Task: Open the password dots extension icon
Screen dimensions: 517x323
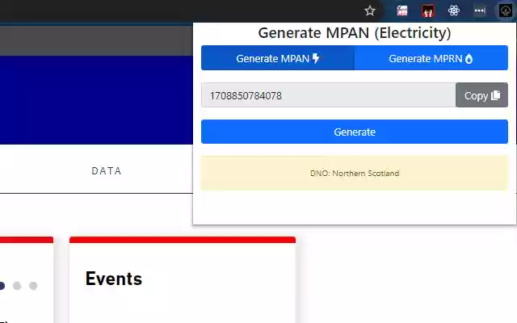Action: pyautogui.click(x=480, y=10)
